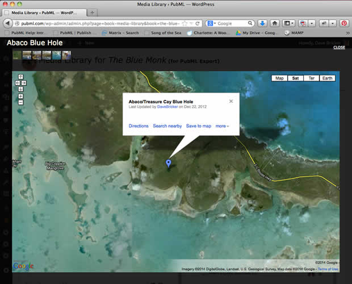Click the blue location marker pin
The image size is (352, 284).
click(167, 164)
